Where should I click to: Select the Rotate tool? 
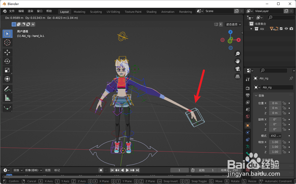[7, 61]
